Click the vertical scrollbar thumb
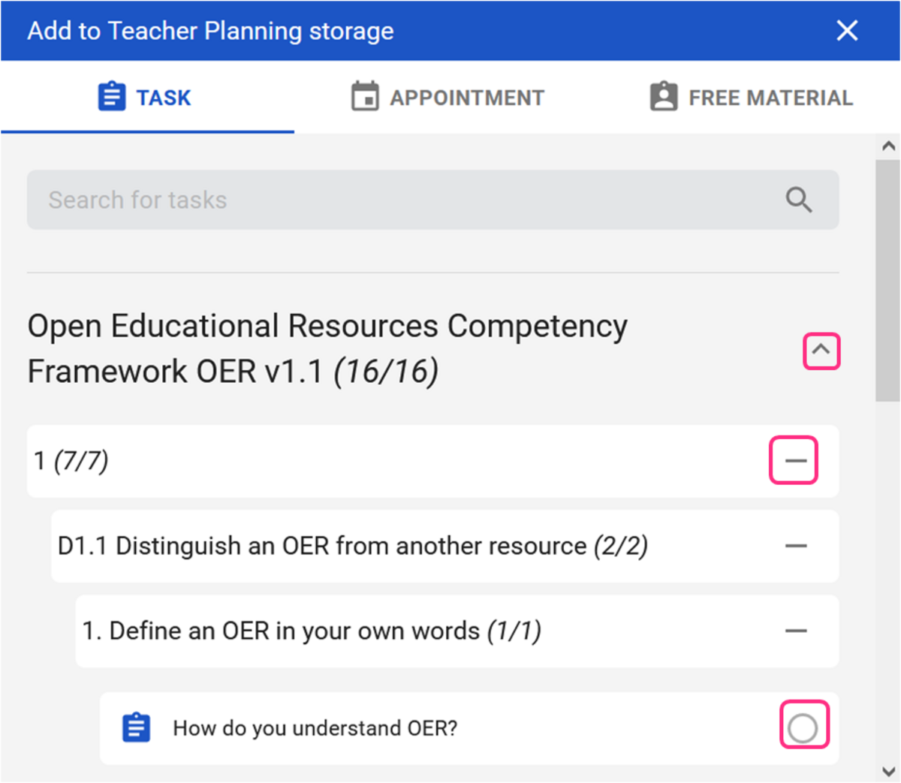901x783 pixels. pyautogui.click(x=888, y=281)
